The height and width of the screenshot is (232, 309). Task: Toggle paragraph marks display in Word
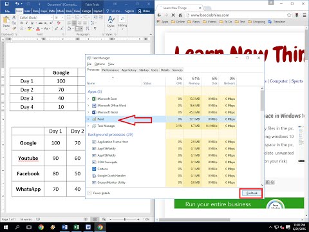(95, 28)
